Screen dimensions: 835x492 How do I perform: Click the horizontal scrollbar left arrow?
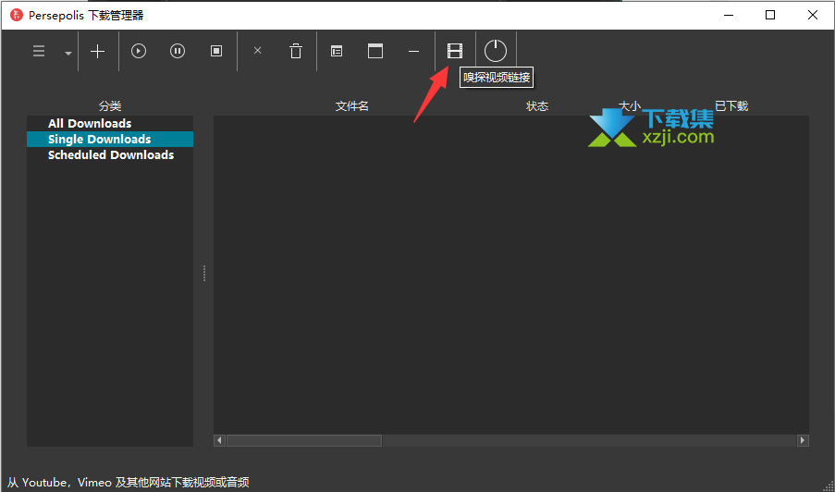pyautogui.click(x=219, y=441)
